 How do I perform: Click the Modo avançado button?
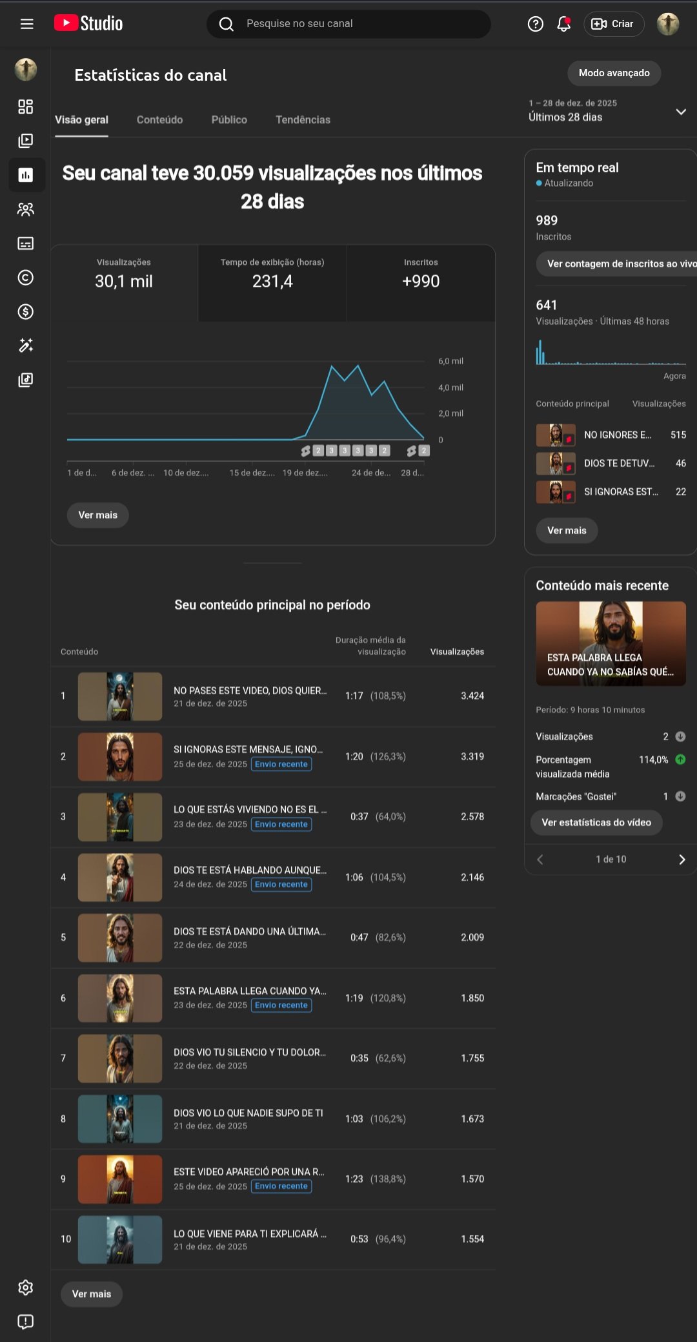click(x=614, y=73)
